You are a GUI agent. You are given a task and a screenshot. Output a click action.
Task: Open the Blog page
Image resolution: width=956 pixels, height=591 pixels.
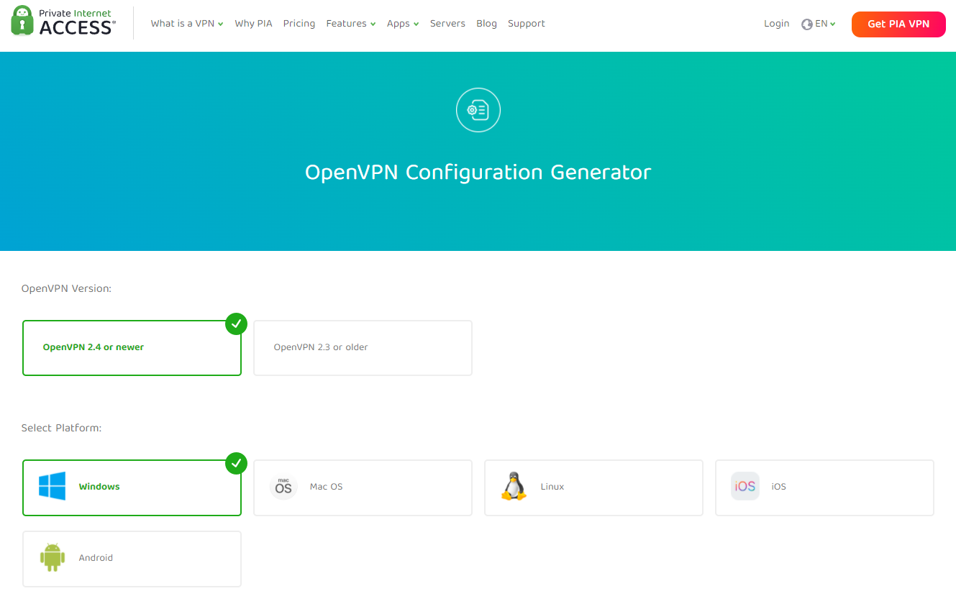(x=486, y=24)
